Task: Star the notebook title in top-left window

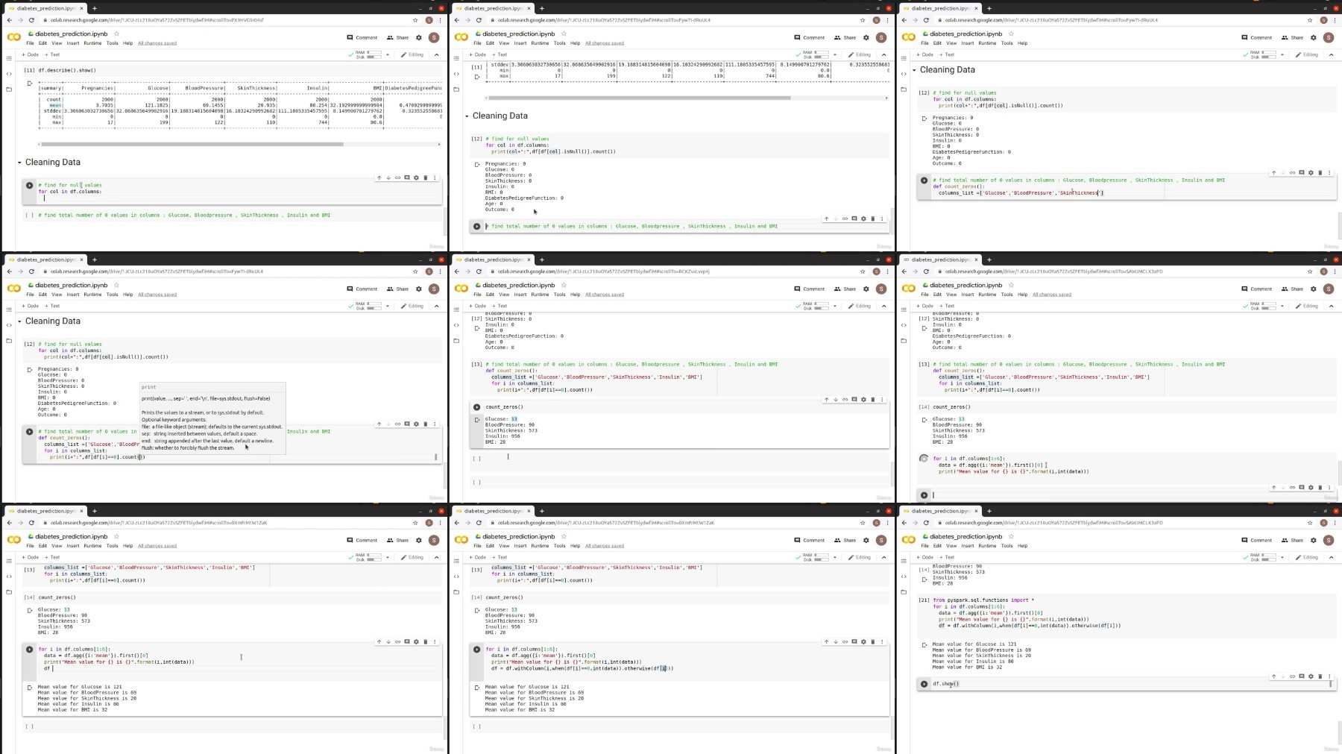Action: [x=116, y=34]
